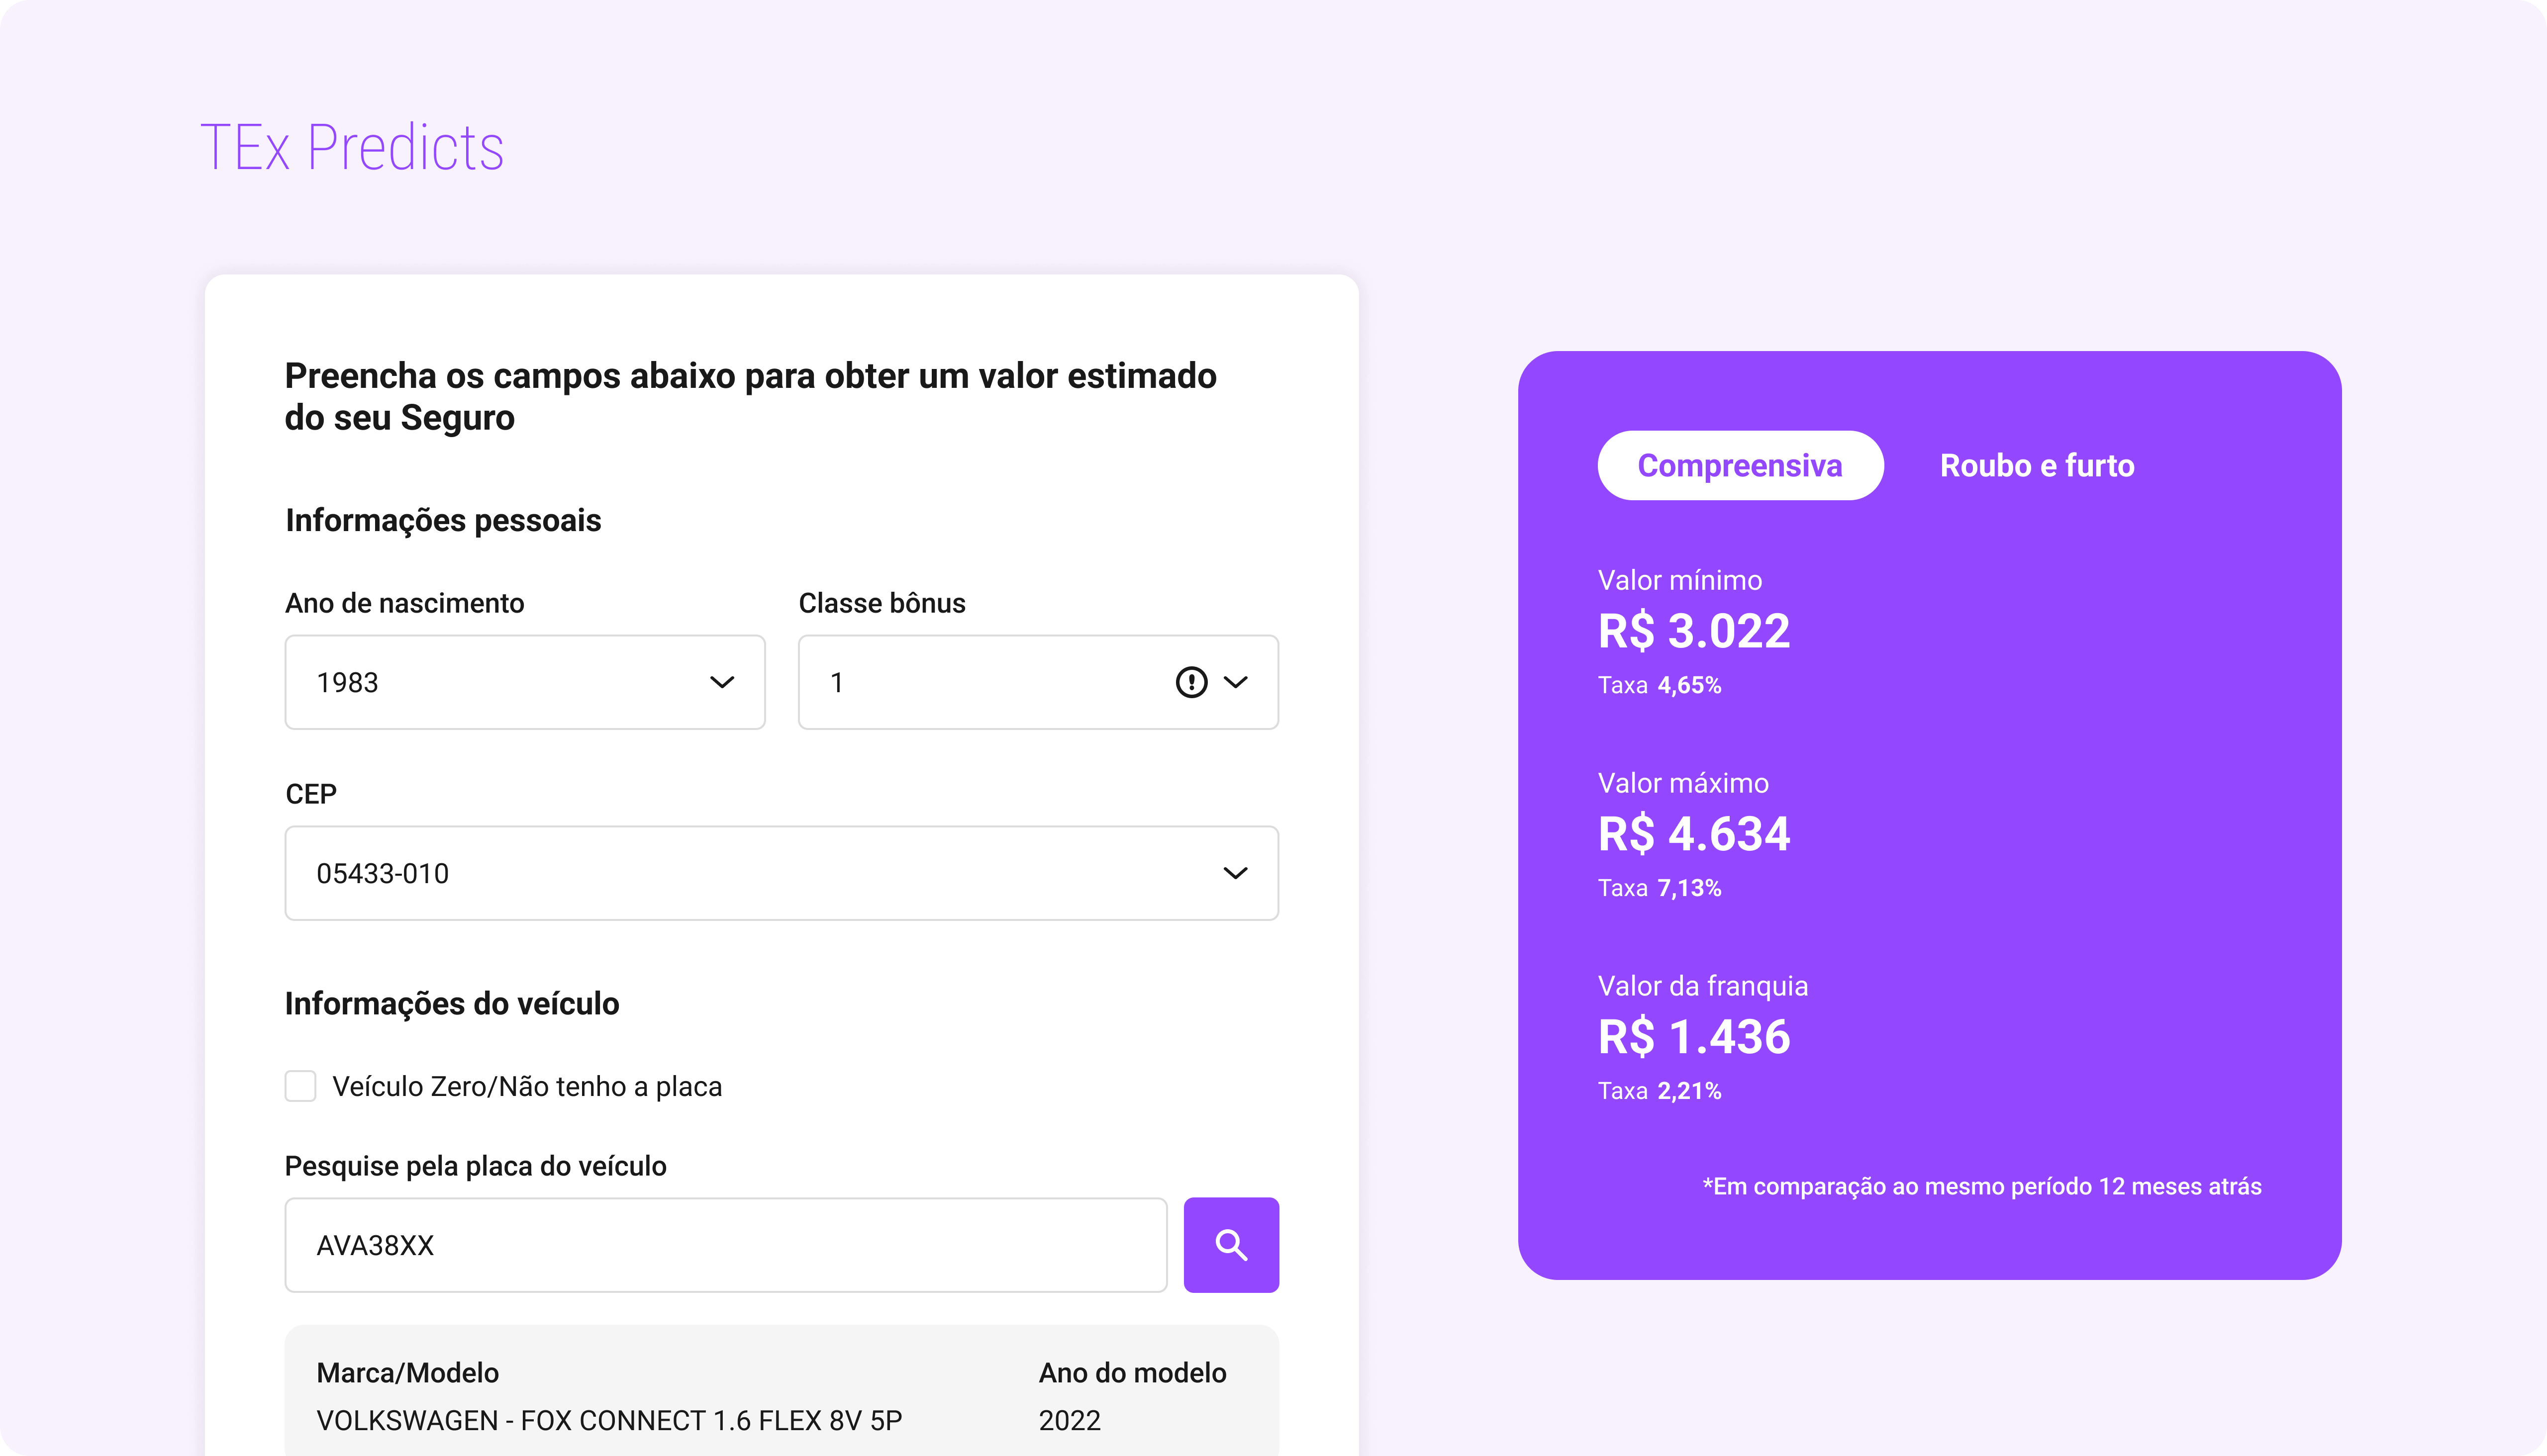
Task: Click the Ano de nascimento field label
Action: 404,603
